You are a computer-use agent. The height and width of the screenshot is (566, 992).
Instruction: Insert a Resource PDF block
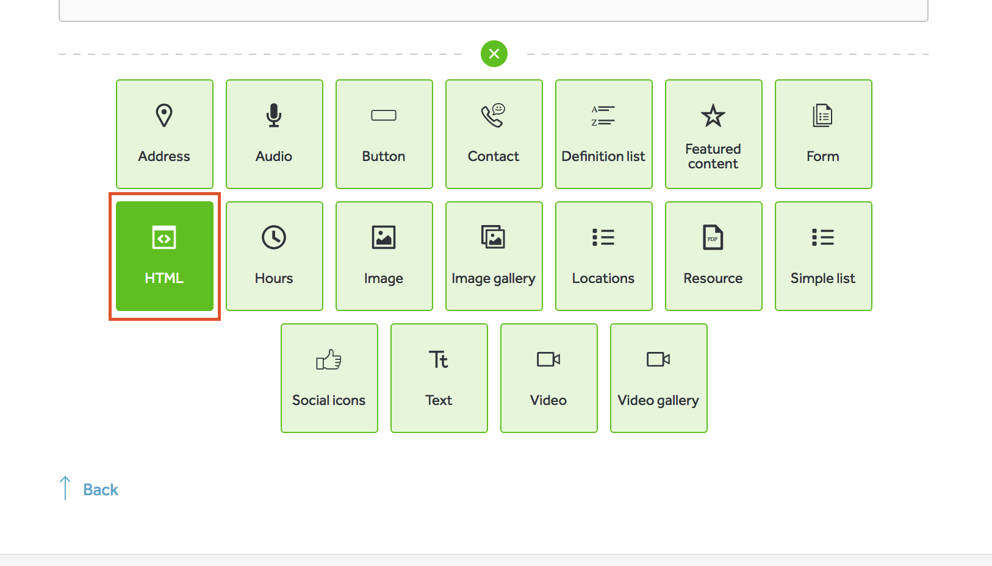tap(714, 256)
